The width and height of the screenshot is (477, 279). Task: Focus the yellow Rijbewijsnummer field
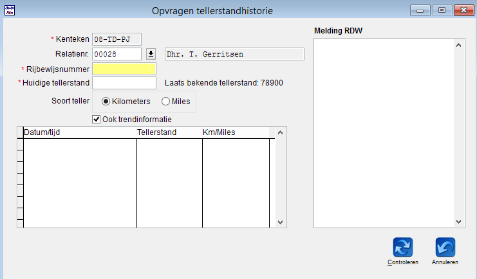coord(124,69)
